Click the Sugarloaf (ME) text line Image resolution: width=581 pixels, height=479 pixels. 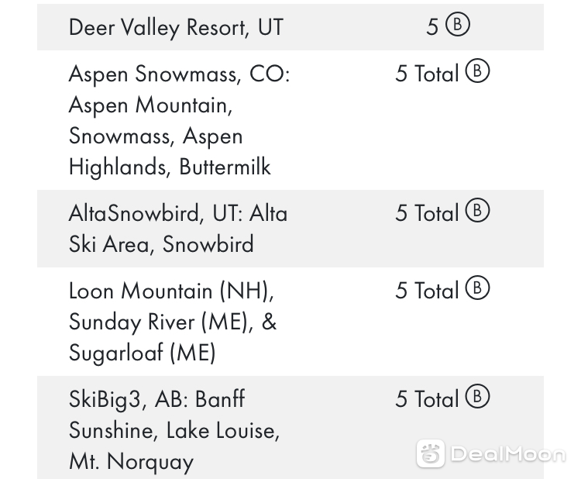(142, 353)
